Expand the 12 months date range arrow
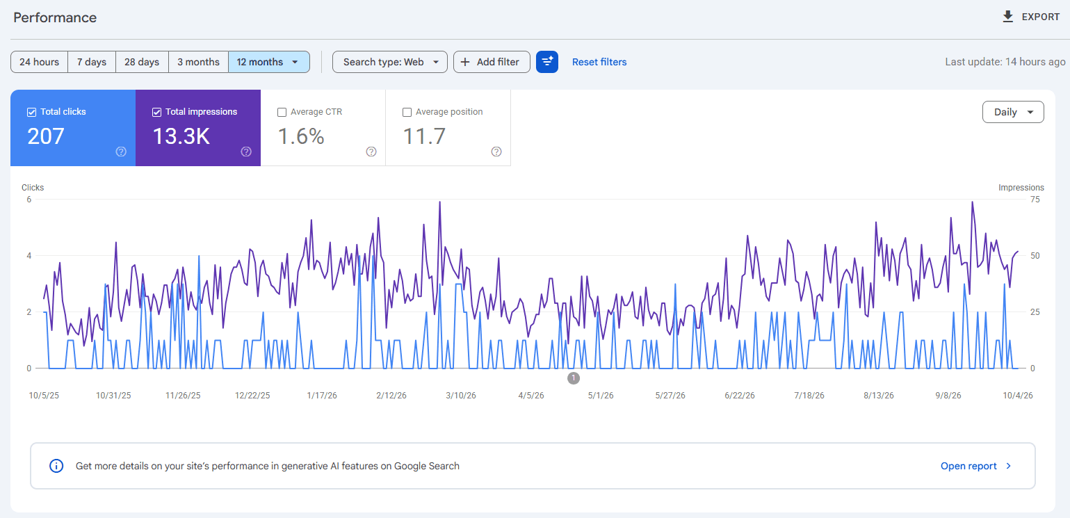The image size is (1070, 518). [295, 62]
